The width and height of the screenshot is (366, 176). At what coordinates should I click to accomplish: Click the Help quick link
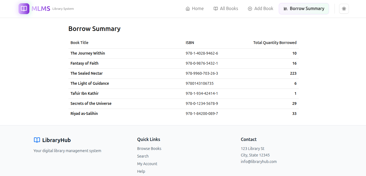click(x=141, y=171)
